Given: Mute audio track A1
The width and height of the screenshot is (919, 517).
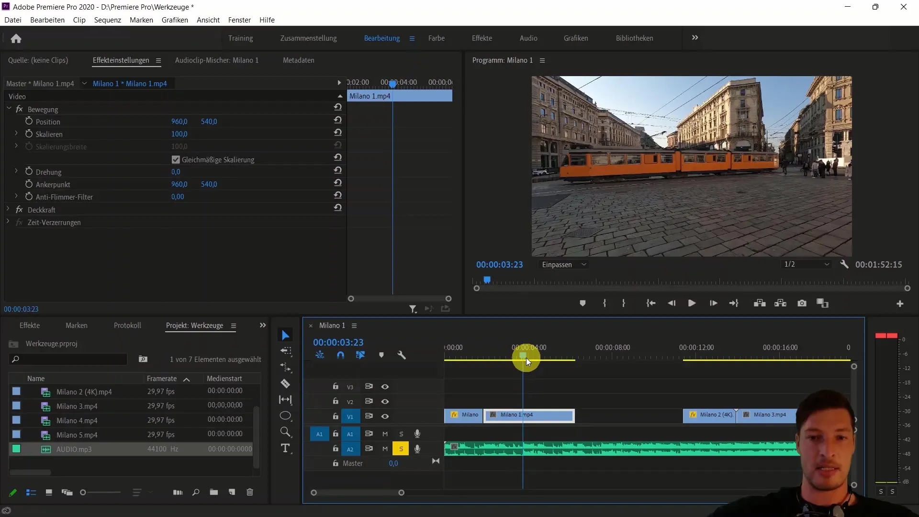Looking at the screenshot, I should (385, 434).
